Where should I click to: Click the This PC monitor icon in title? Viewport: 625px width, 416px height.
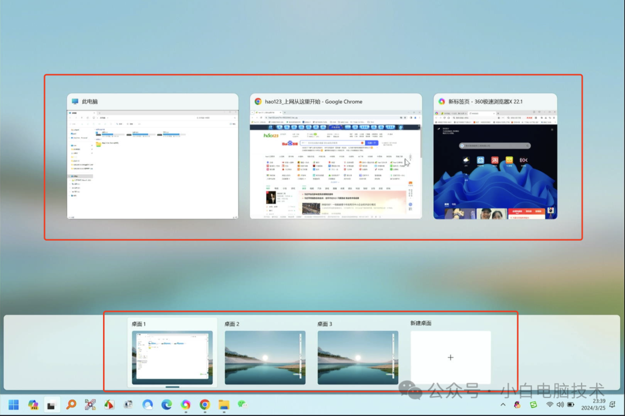tap(75, 102)
